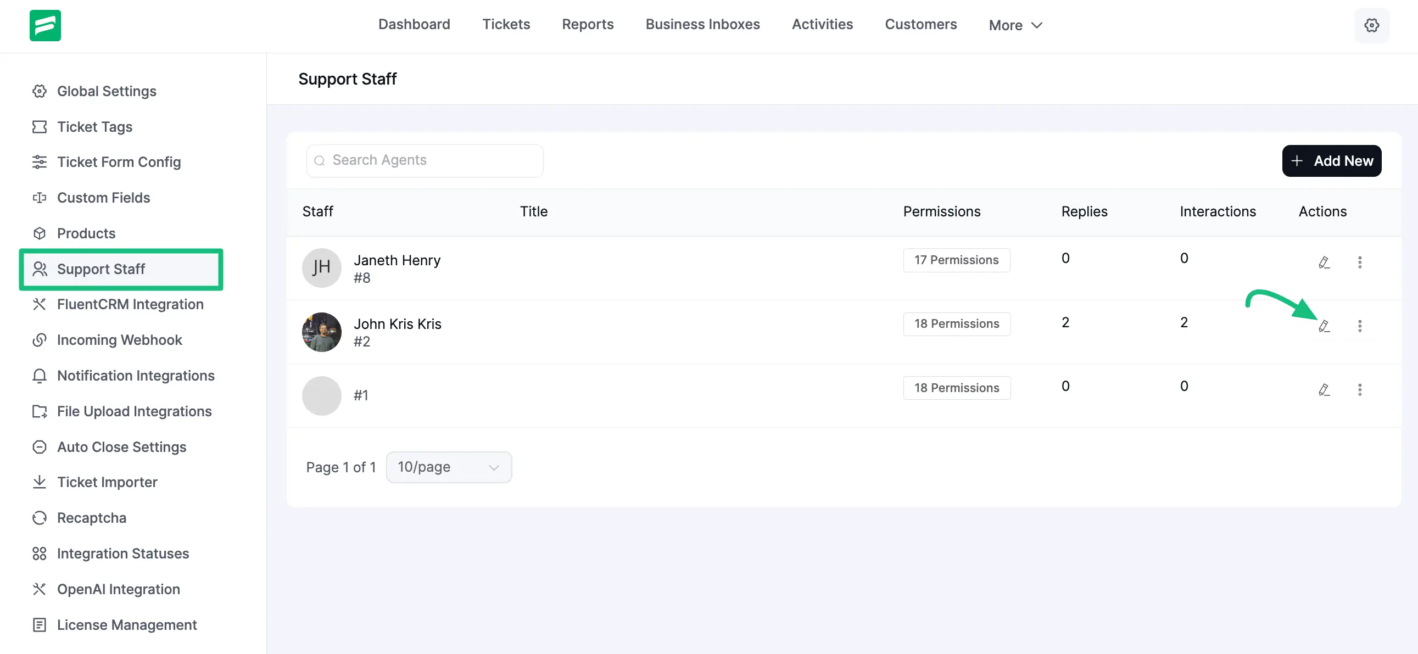Click the Fluent Support green logo

click(45, 25)
